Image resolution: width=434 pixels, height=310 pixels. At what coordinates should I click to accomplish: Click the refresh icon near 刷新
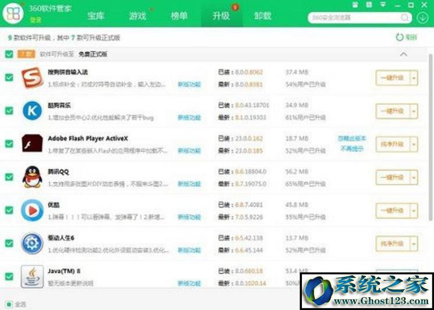[x=400, y=37]
